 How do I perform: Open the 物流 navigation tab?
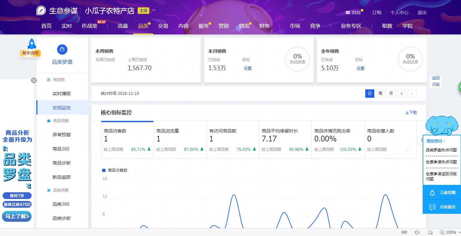click(x=244, y=26)
